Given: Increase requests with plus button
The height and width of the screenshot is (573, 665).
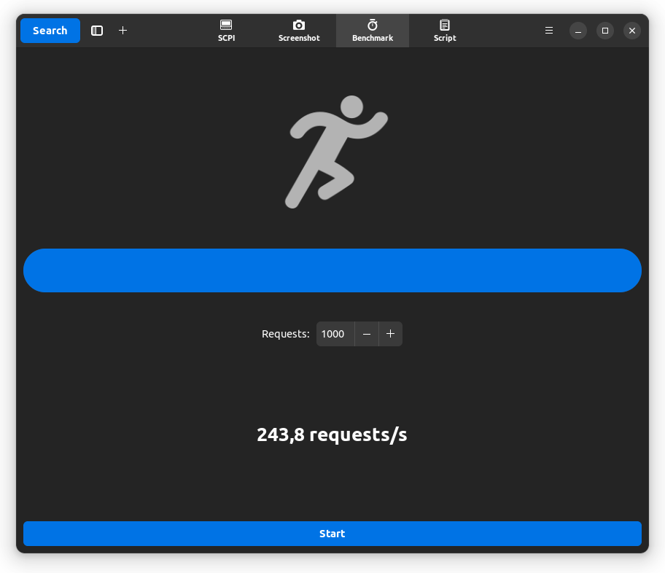Looking at the screenshot, I should 391,334.
